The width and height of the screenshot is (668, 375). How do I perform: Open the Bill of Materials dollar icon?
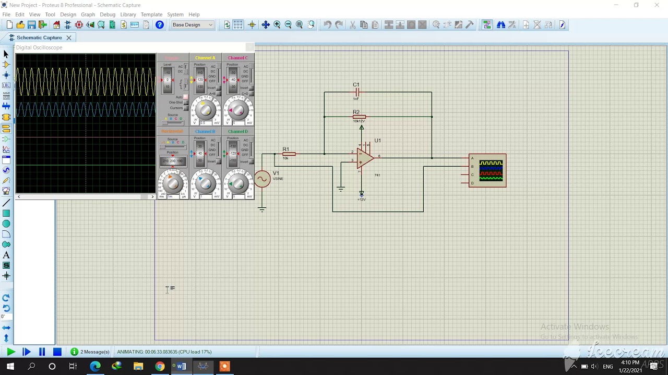pos(124,25)
